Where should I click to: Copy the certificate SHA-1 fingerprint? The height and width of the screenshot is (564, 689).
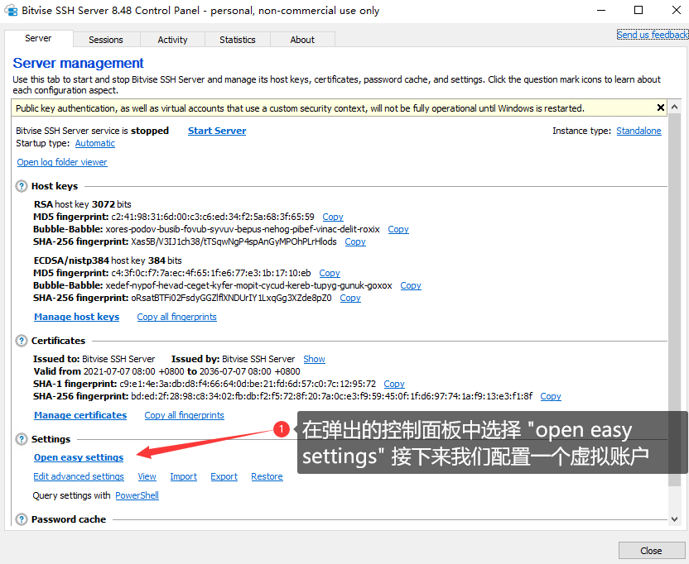(x=394, y=384)
